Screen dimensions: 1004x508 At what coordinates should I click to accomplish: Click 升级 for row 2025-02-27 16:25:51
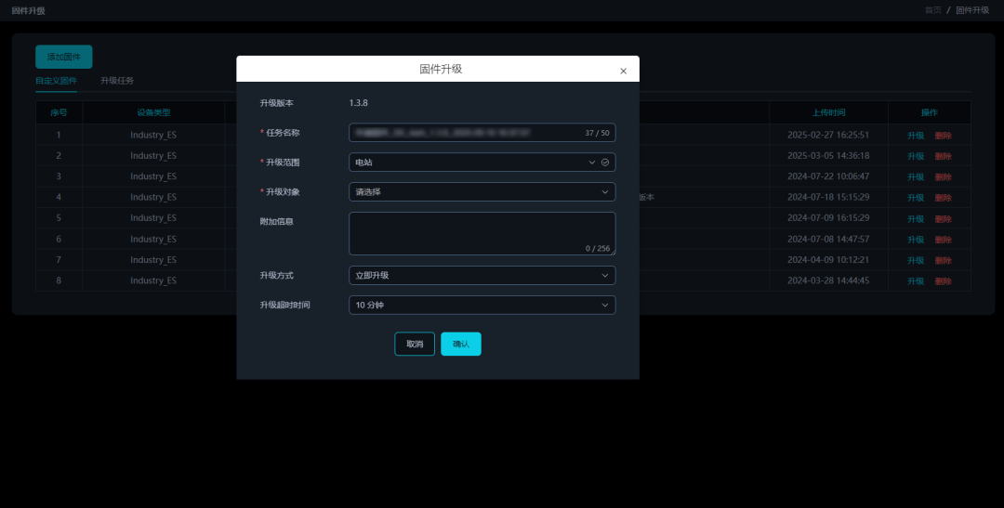(x=916, y=136)
